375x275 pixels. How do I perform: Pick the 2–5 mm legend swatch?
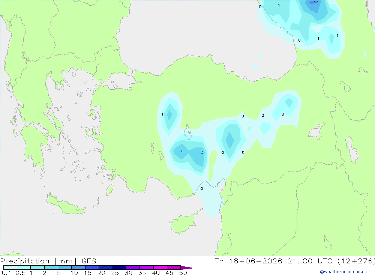point(51,267)
